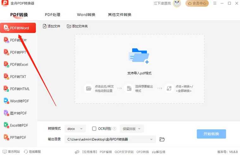Click the 应用推荐 megaphone icon
Viewport: 240px width, 155px height.
(x=77, y=152)
